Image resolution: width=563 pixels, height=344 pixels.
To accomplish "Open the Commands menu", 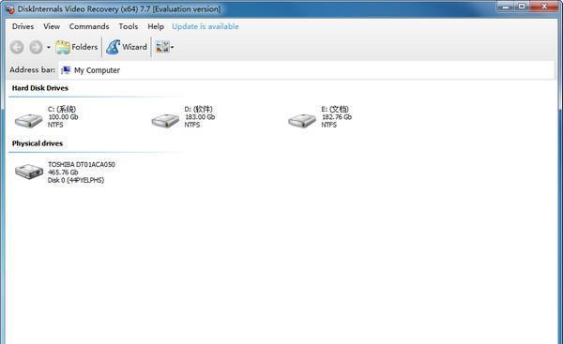I will (x=89, y=26).
